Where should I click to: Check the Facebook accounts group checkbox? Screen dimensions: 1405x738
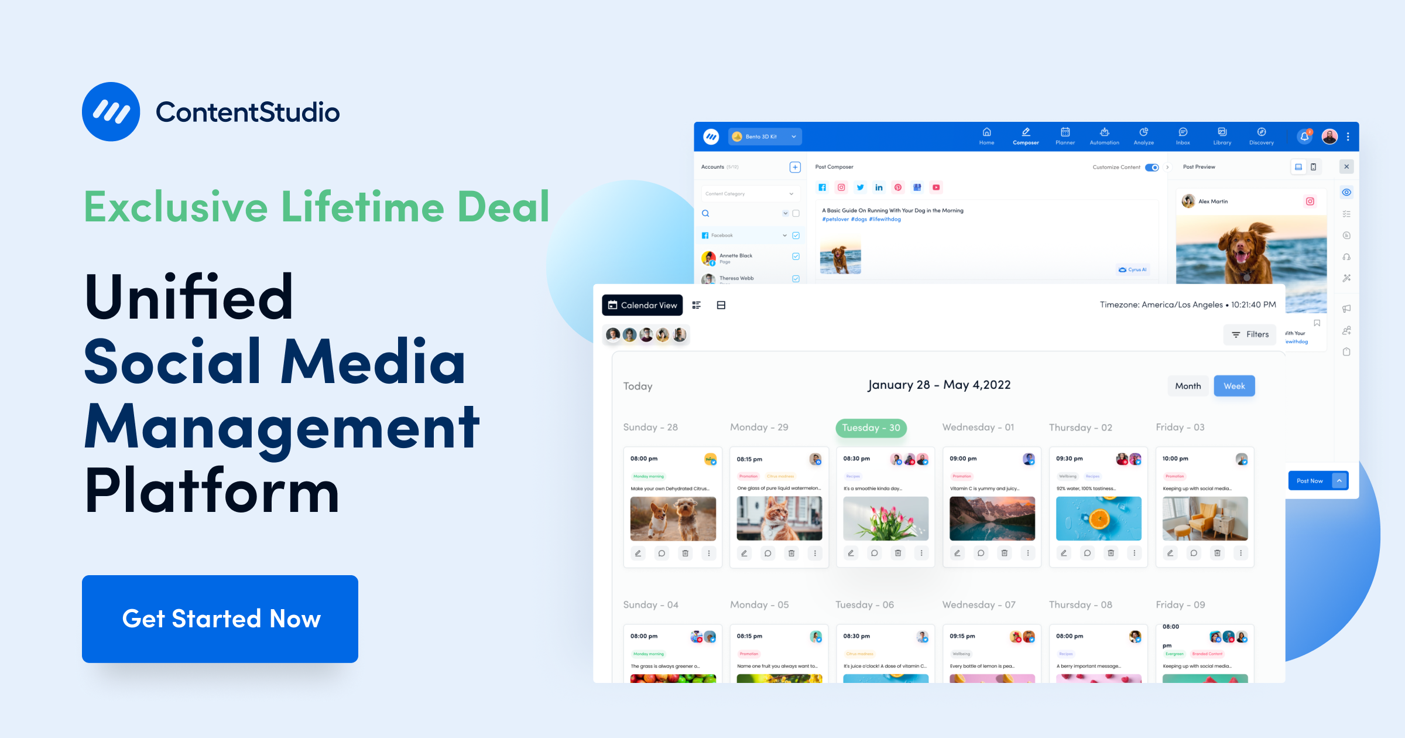click(796, 235)
